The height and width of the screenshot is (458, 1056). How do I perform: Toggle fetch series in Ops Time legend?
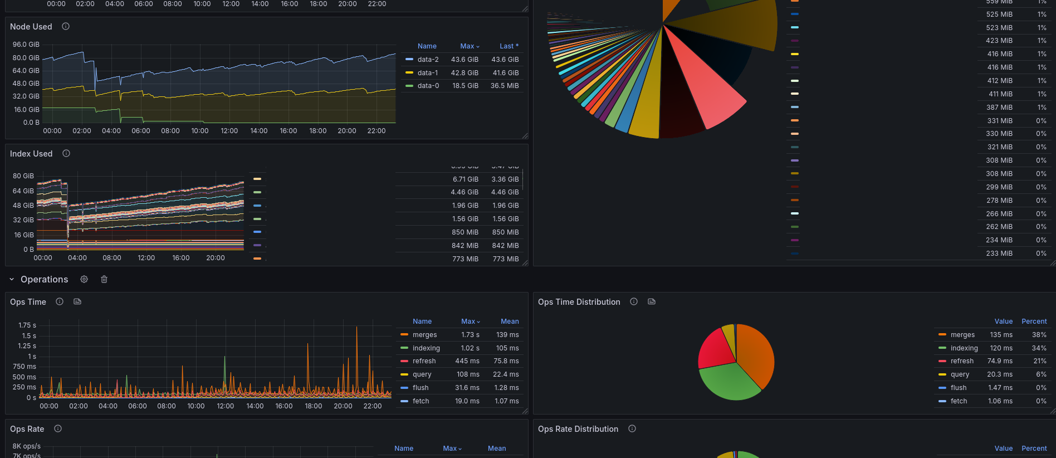tap(421, 401)
